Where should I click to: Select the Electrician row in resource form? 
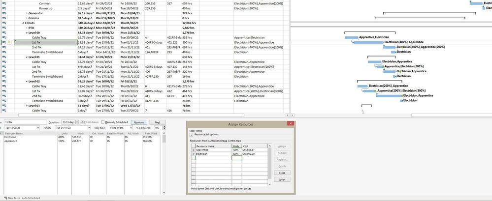coord(31,137)
